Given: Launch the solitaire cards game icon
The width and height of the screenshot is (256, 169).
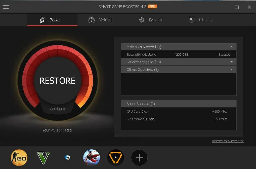Looking at the screenshot, I should point(67,158).
